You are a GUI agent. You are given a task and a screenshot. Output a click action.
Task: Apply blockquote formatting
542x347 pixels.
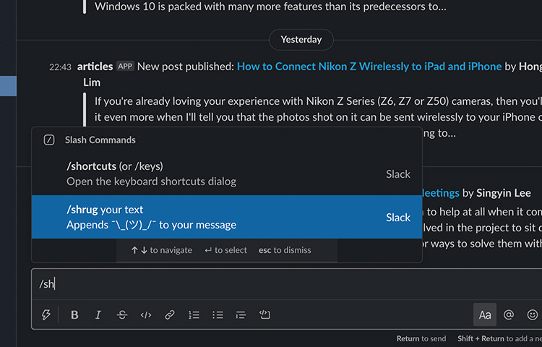pyautogui.click(x=241, y=315)
